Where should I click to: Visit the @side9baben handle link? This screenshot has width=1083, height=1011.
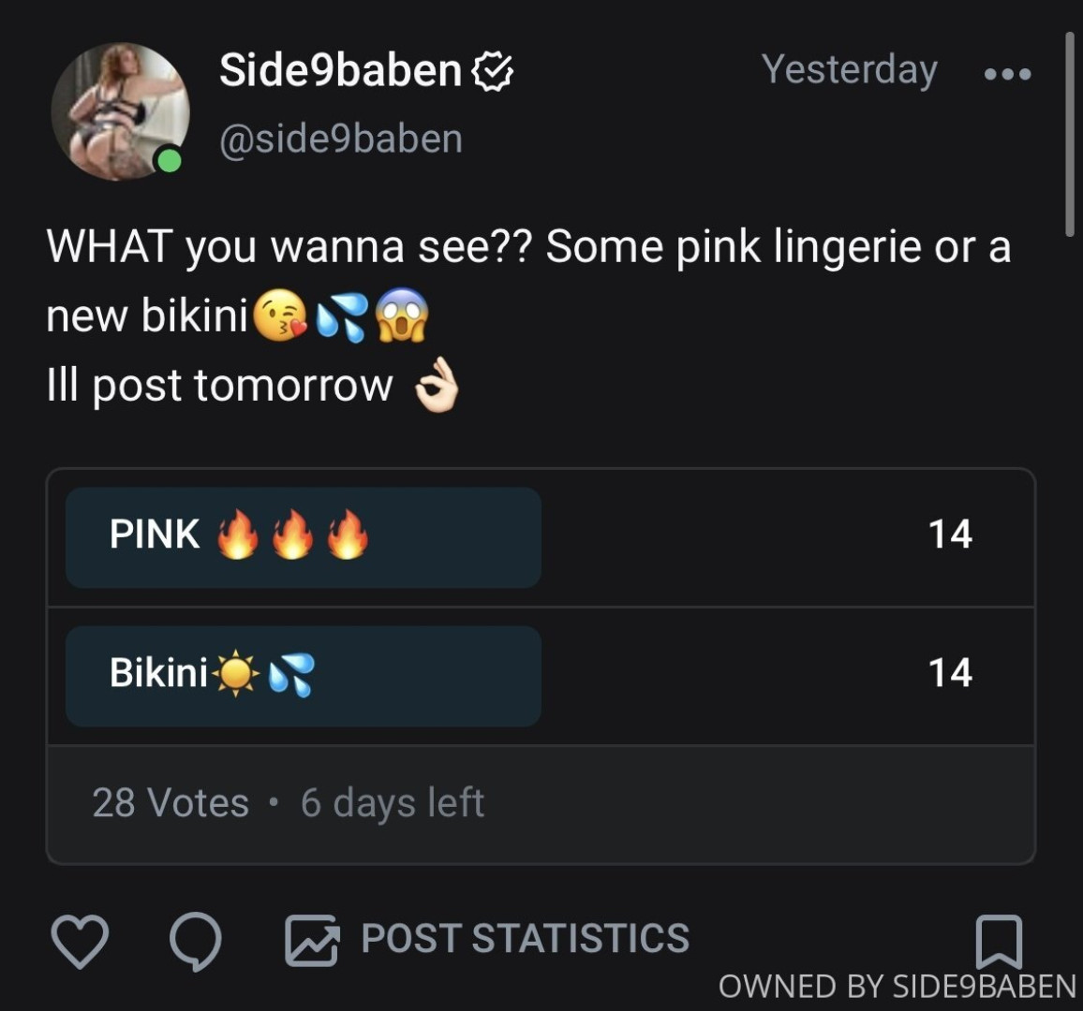[341, 139]
